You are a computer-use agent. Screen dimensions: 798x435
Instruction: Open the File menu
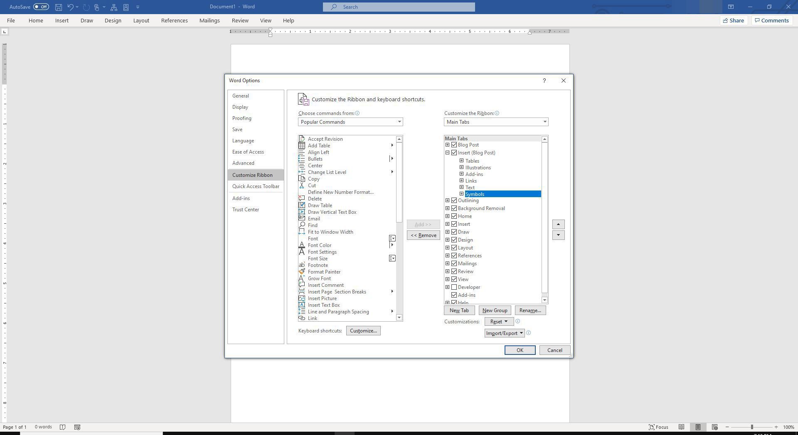[x=11, y=20]
